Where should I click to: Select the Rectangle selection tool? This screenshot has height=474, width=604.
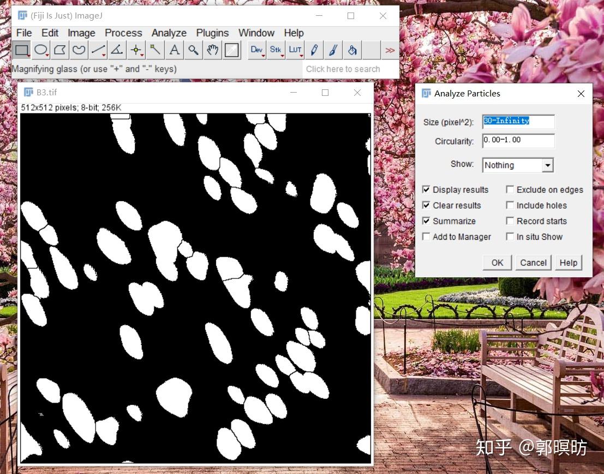pos(22,50)
